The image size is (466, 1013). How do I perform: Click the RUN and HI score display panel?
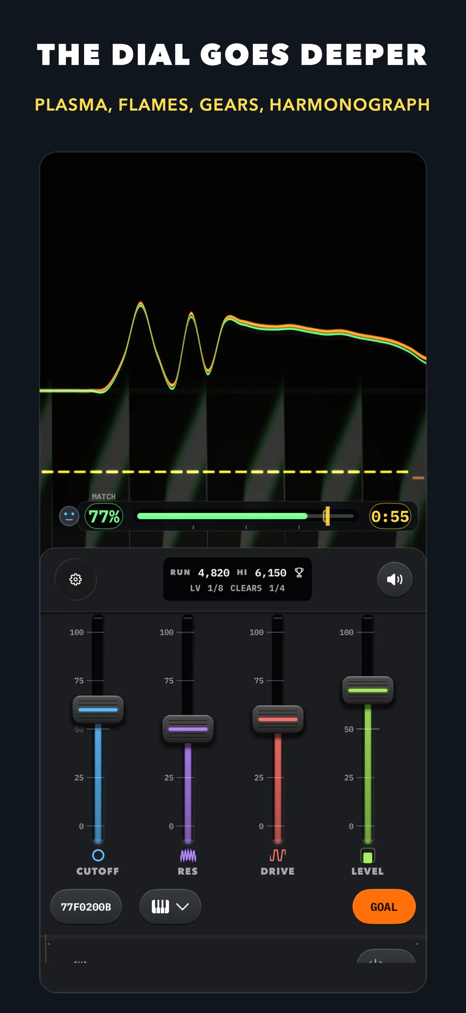pos(237,579)
